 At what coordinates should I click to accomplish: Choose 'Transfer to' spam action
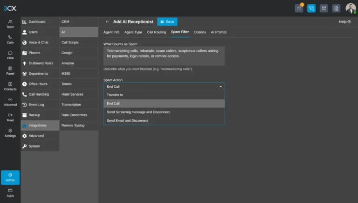164,95
